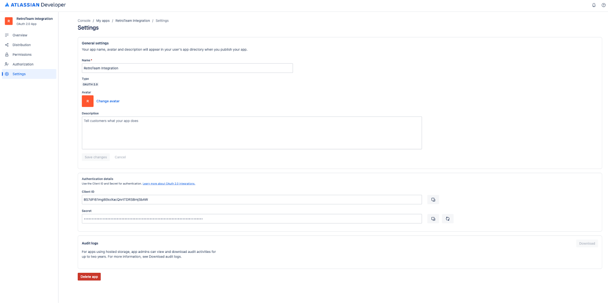
Task: Click the orange R avatar thumbnail under Avatar
Action: pyautogui.click(x=87, y=101)
